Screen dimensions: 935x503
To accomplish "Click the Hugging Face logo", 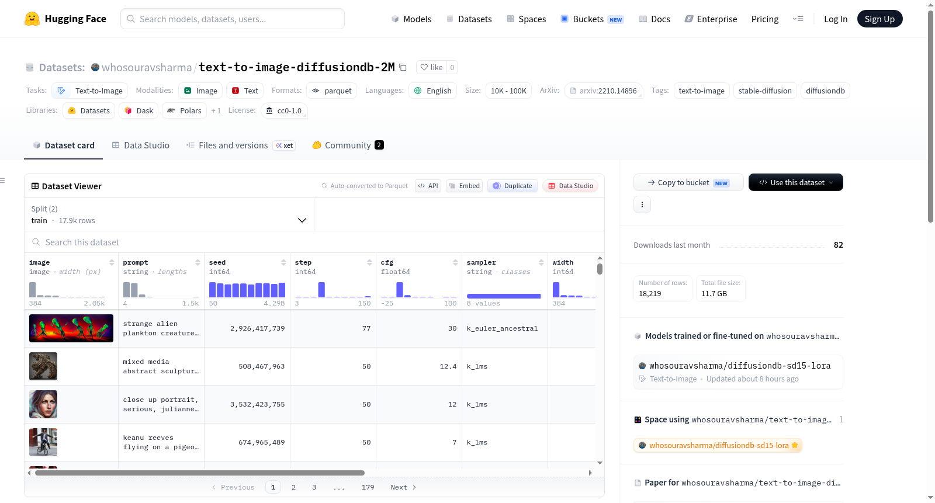I will pos(65,19).
